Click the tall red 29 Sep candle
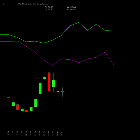This screenshot has width=140, height=140. tap(49, 82)
